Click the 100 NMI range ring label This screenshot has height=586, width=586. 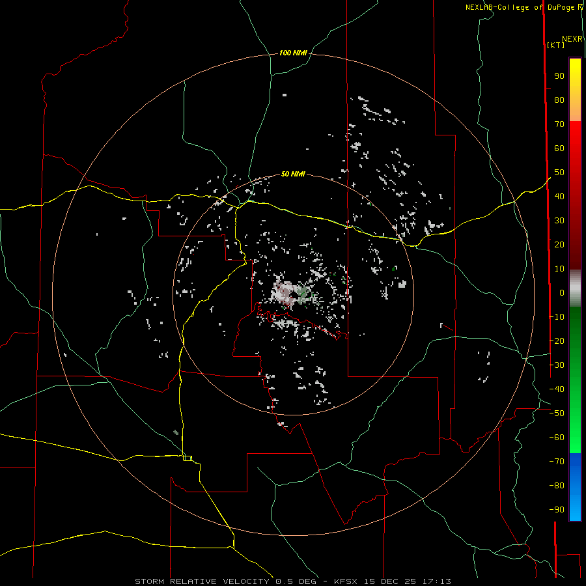point(293,53)
